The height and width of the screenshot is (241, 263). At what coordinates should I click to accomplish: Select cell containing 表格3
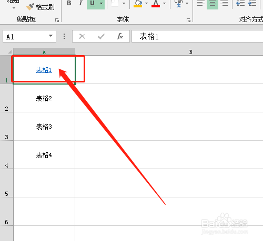click(44, 127)
